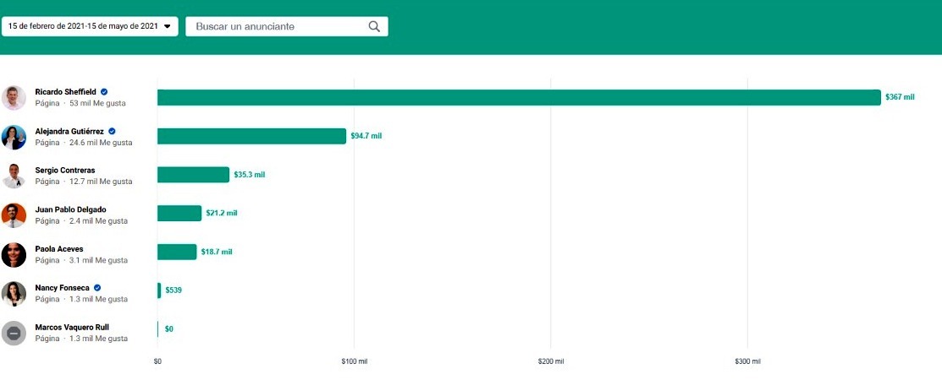Click the search magnifier icon
Viewport: 942px width, 380px height.
point(374,27)
